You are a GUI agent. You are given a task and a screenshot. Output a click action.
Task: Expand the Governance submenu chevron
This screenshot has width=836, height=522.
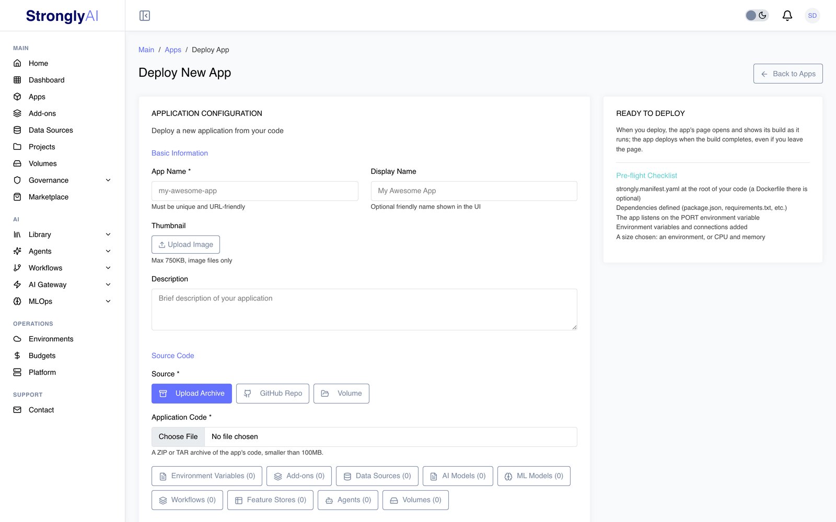point(108,180)
